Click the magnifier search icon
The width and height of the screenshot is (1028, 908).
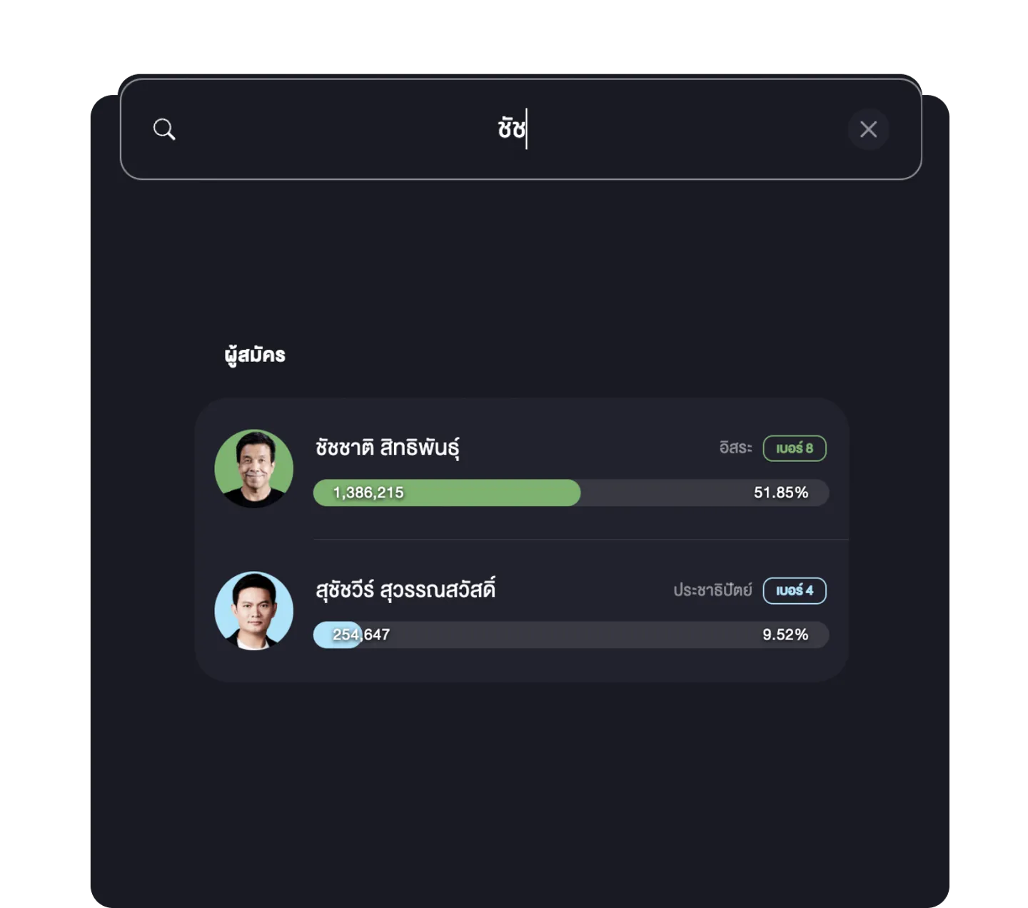(x=164, y=129)
